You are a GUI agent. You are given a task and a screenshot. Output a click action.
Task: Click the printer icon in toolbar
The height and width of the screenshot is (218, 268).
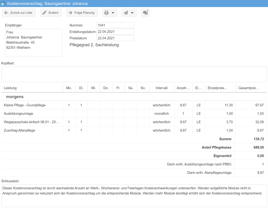[x=107, y=13]
